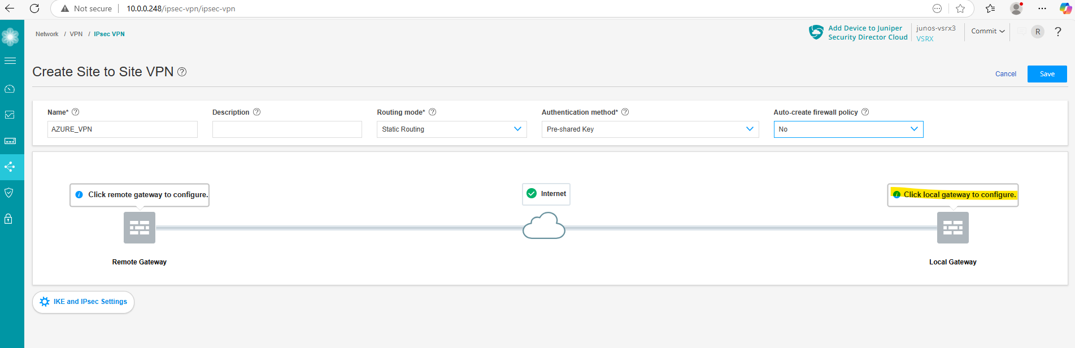Click the help icon next to Description
Viewport: 1075px width, 348px height.
[x=257, y=112]
